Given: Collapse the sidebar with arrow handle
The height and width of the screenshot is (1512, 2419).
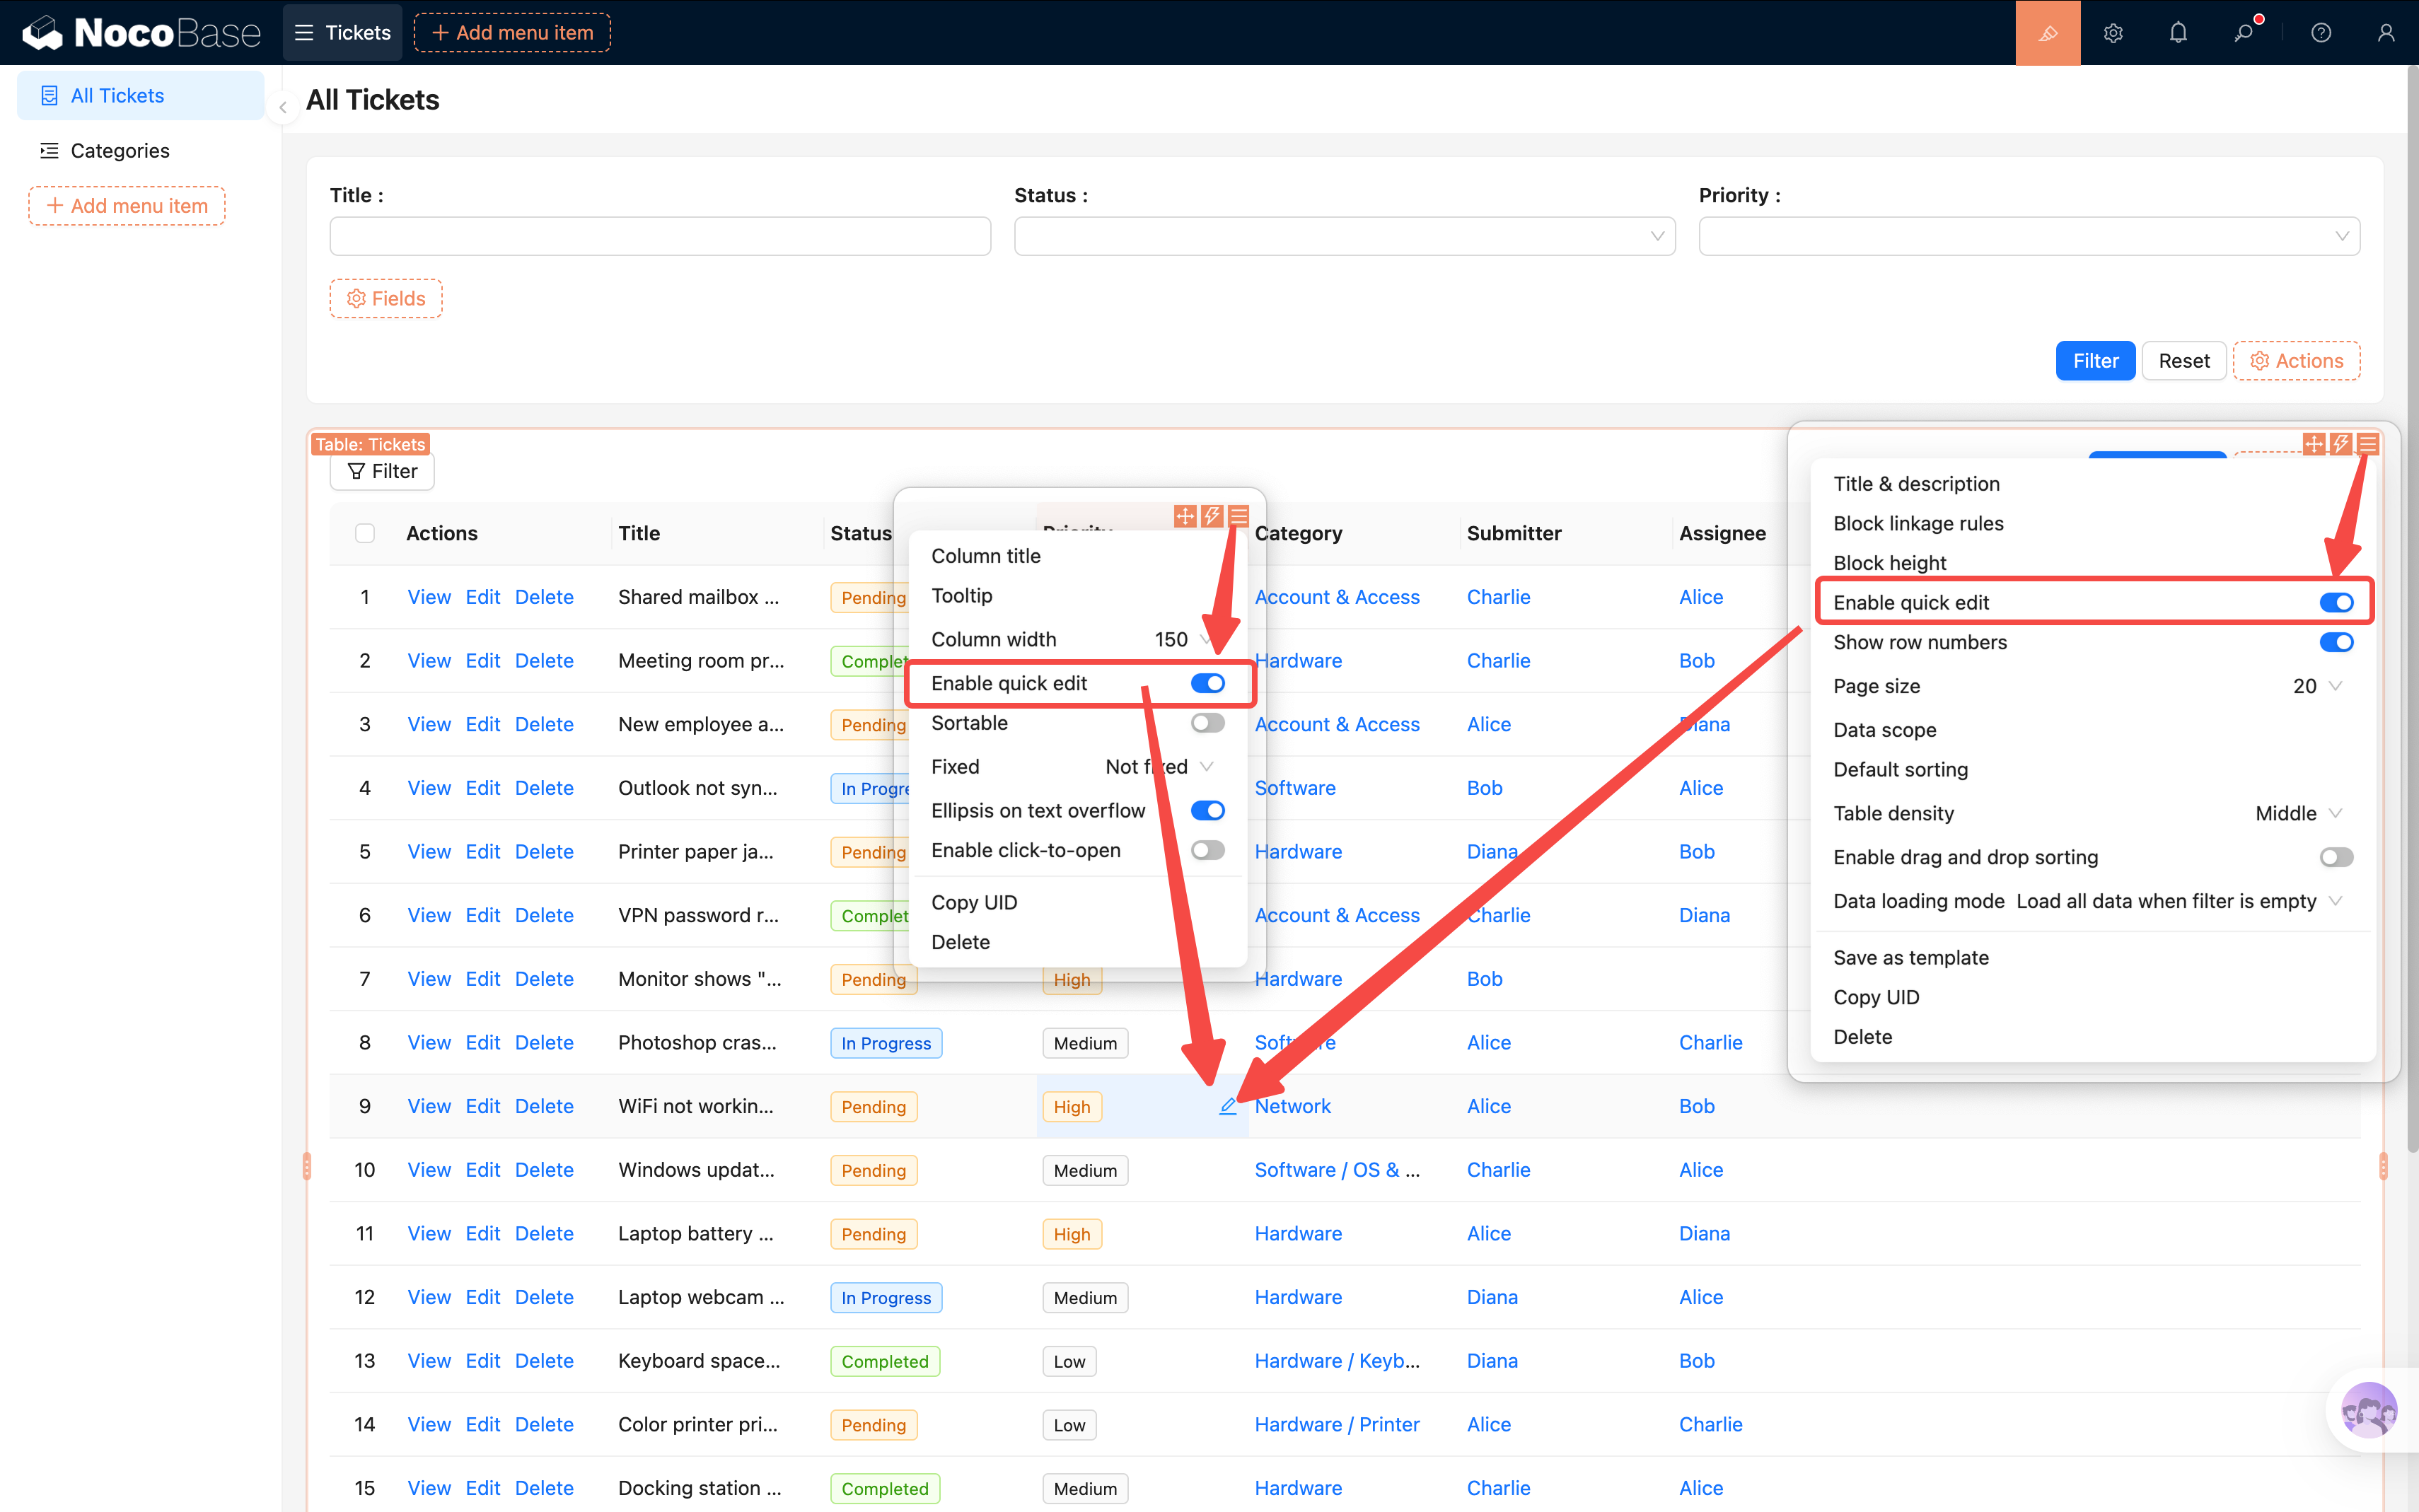Looking at the screenshot, I should click(x=283, y=107).
